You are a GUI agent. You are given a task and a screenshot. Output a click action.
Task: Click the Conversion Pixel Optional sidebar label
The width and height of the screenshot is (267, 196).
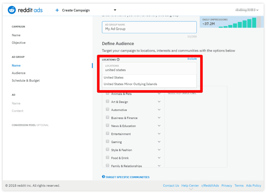30,125
